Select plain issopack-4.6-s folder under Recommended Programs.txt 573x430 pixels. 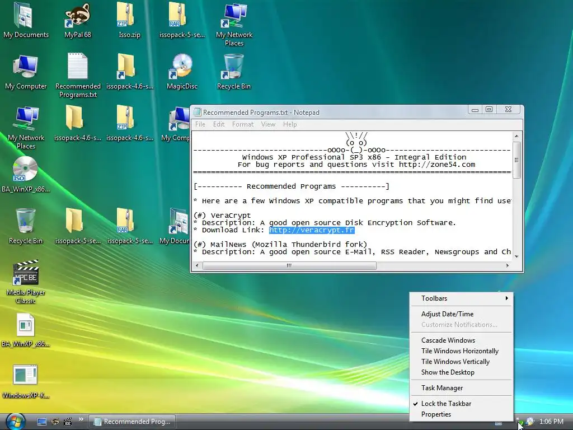[77, 124]
